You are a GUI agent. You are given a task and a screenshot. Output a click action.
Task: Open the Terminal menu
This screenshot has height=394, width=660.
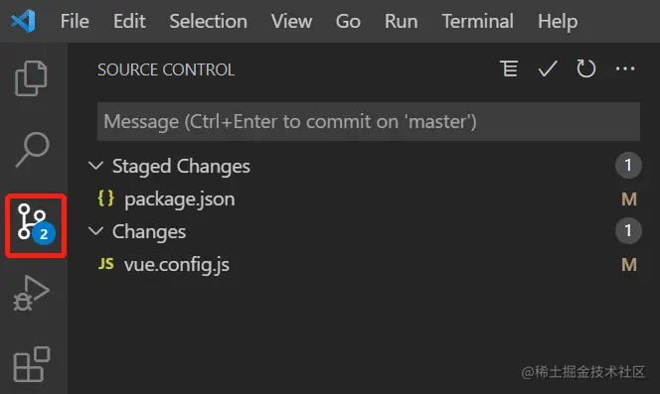[x=477, y=21]
